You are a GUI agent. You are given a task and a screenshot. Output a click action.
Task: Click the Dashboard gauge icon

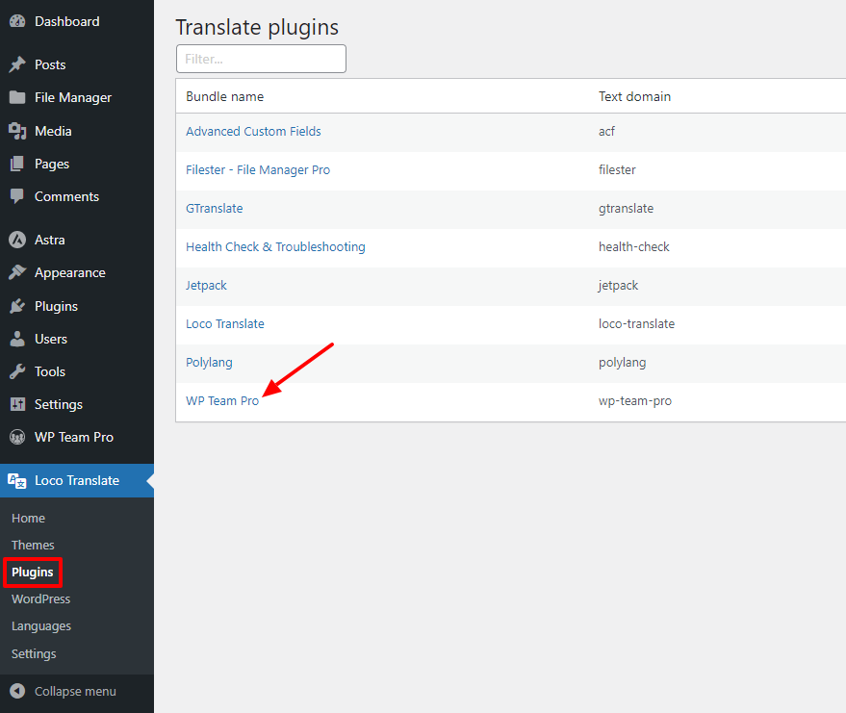(x=17, y=21)
